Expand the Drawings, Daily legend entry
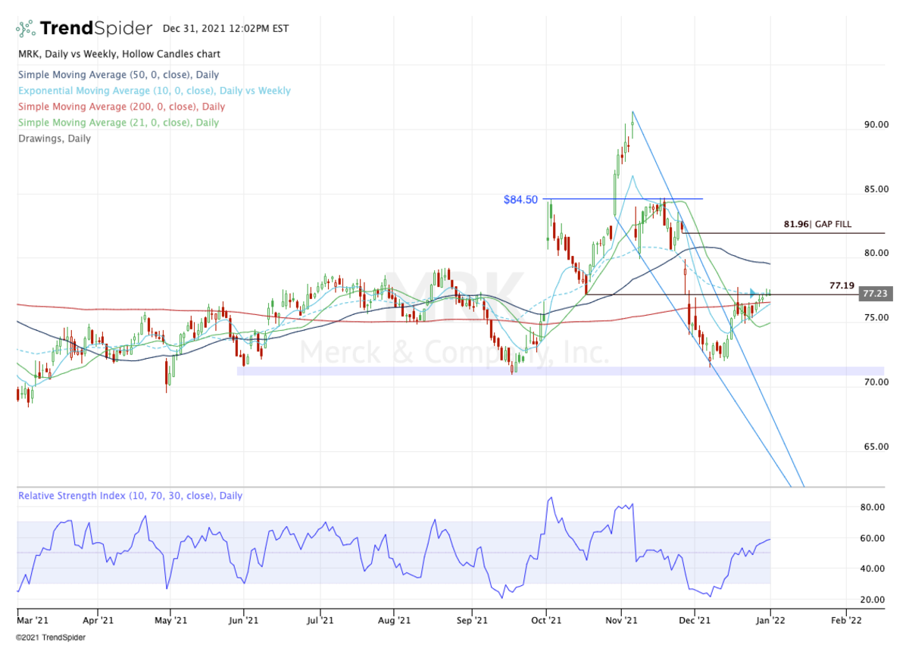 pyautogui.click(x=54, y=139)
